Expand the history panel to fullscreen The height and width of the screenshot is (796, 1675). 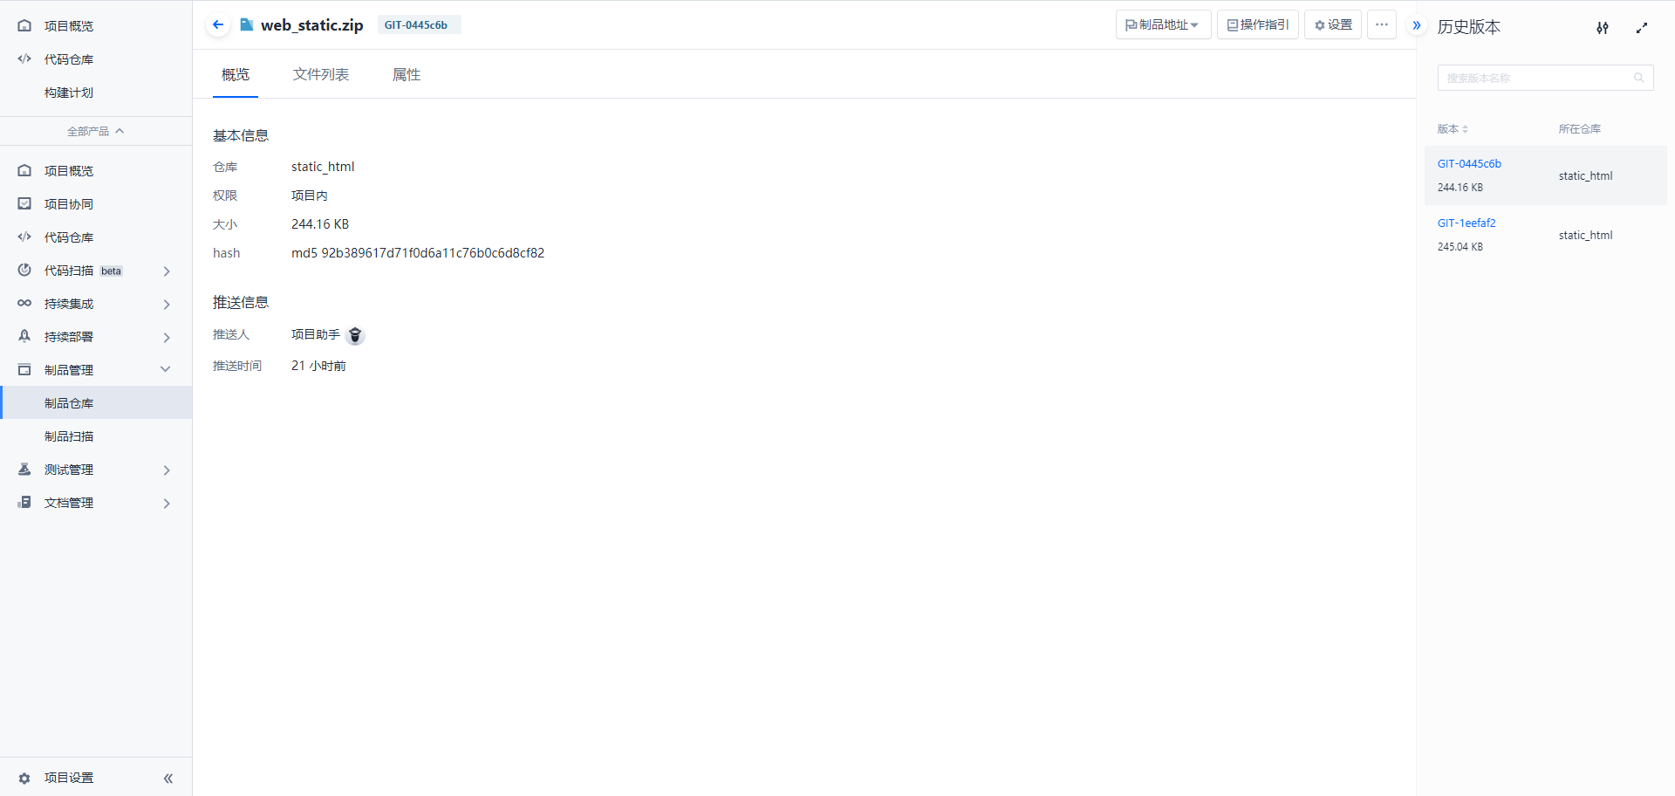click(1642, 28)
